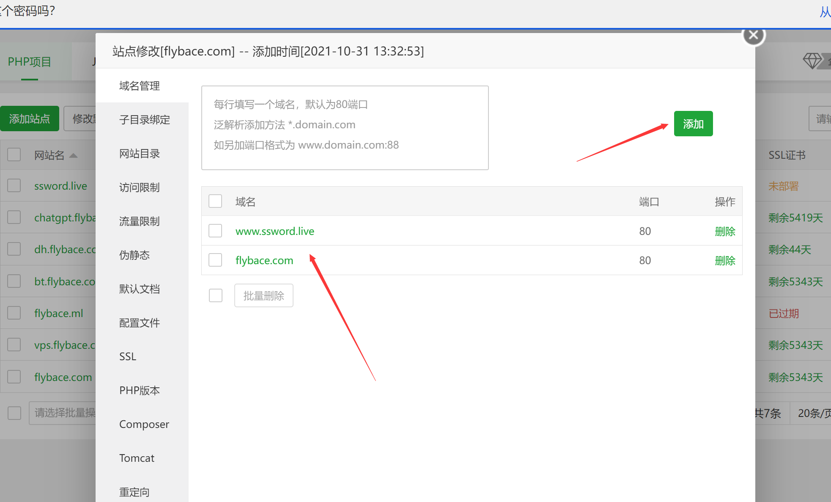831x502 pixels.
Task: Go to the PHP版本 section
Action: 139,390
